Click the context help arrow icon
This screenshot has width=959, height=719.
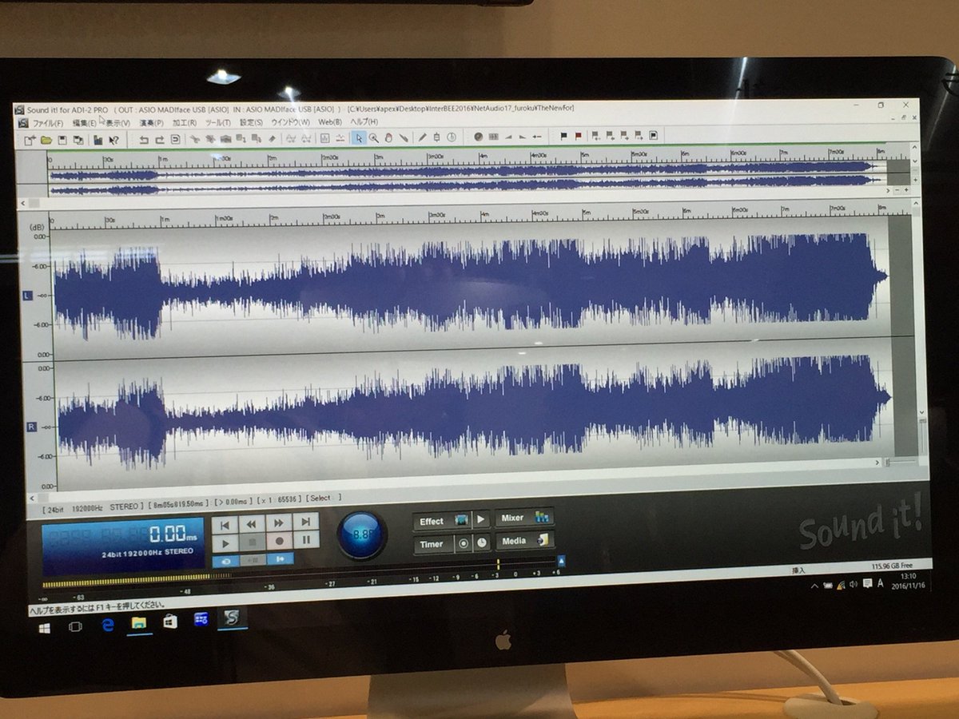coord(113,140)
